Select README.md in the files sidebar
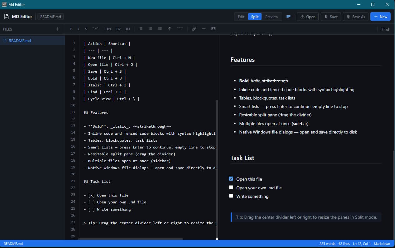 [32, 41]
